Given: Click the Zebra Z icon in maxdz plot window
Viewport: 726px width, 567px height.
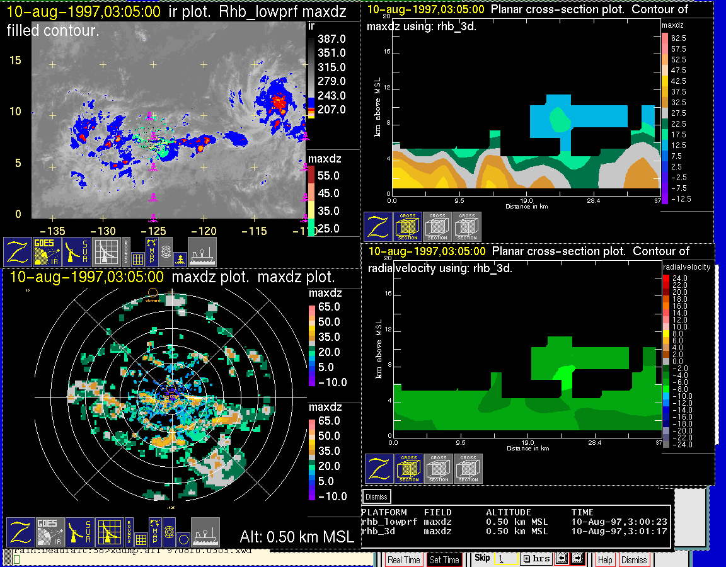Looking at the screenshot, I should pos(21,532).
